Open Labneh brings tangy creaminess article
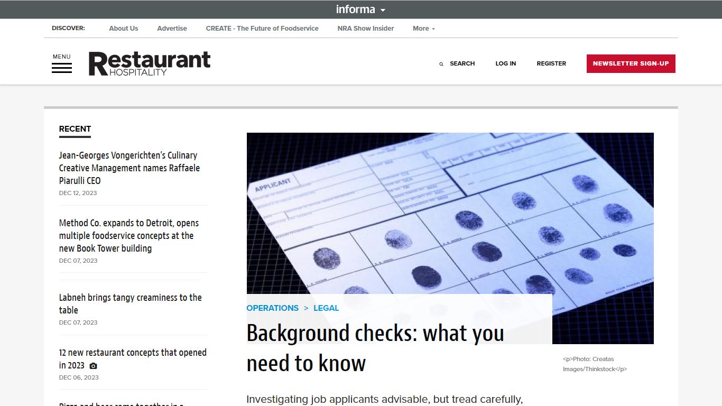The image size is (722, 406). pos(131,304)
